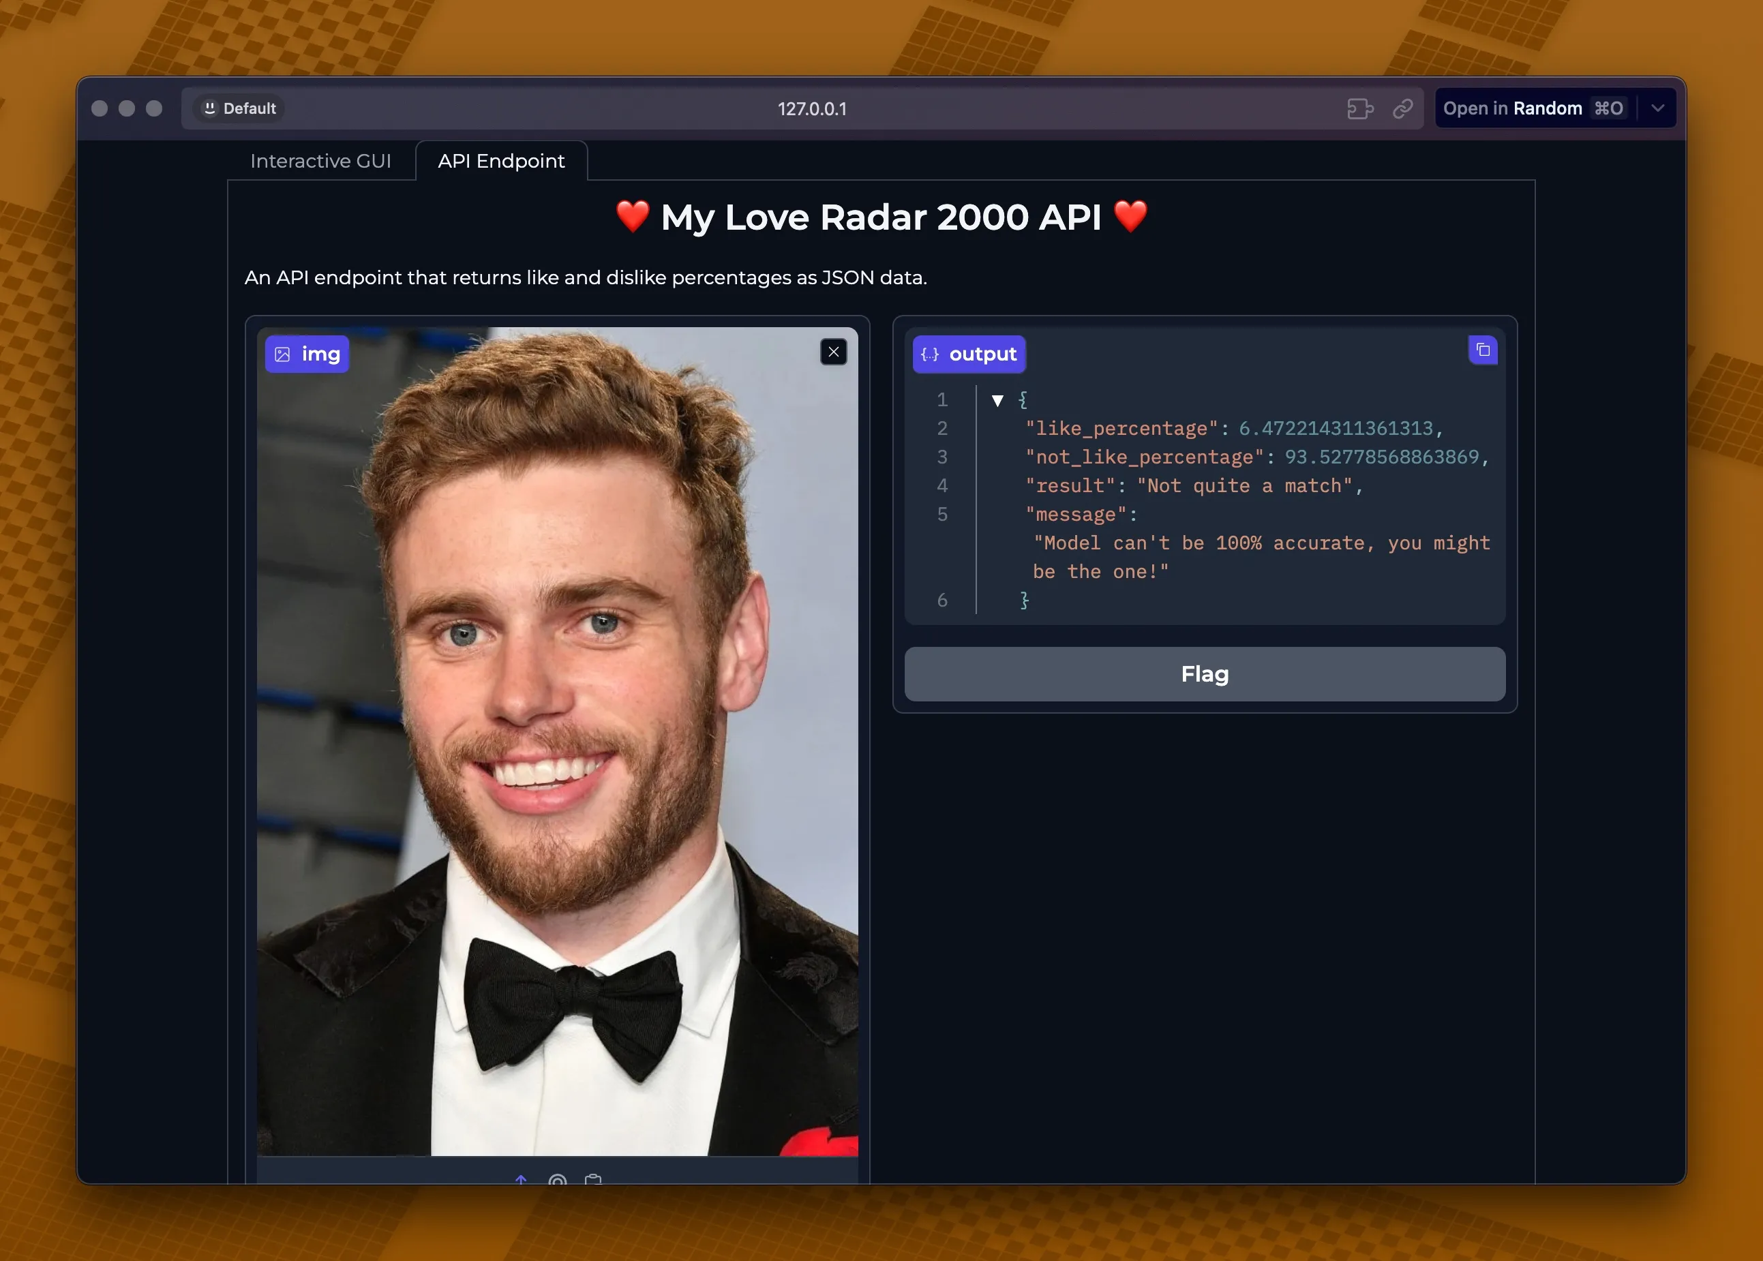Screen dimensions: 1763x1261
Task: Click the copy link icon in the titlebar
Action: (x=1402, y=108)
